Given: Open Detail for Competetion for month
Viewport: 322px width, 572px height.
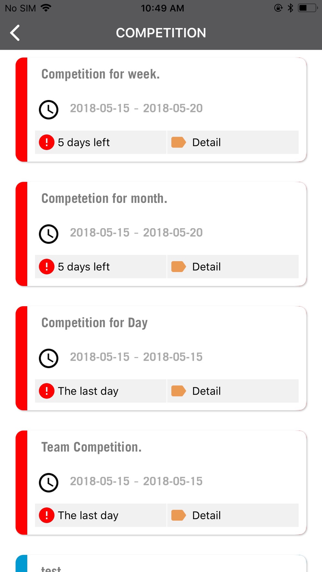Looking at the screenshot, I should [x=233, y=267].
